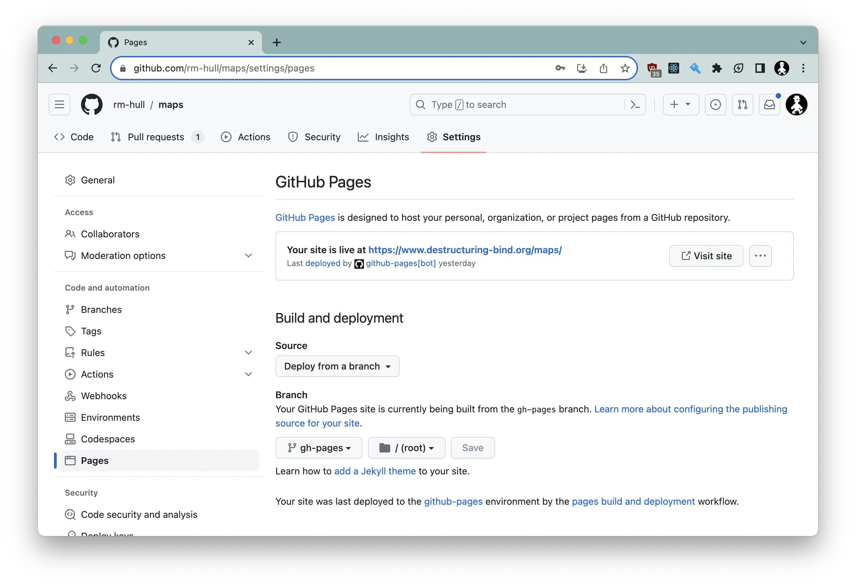
Task: Open the notifications inbox icon
Action: 770,105
